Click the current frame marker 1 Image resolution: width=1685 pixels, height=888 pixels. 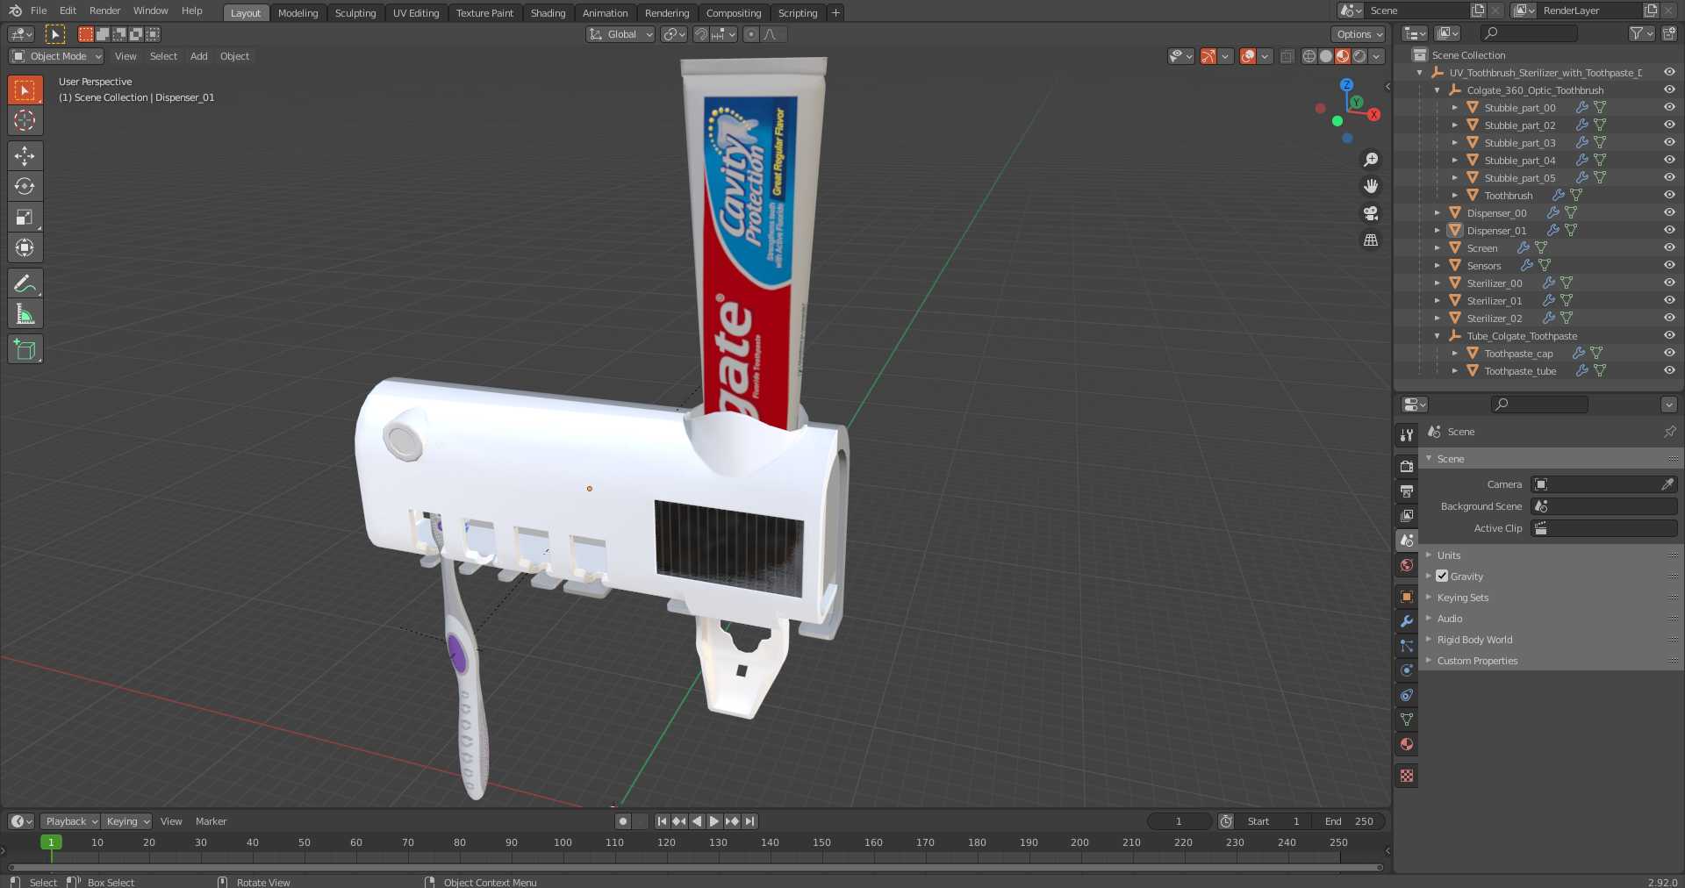[x=51, y=842]
